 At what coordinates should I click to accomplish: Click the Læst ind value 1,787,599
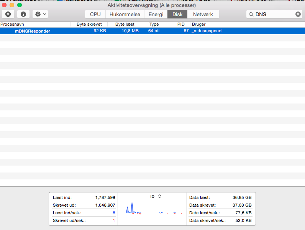pos(105,197)
